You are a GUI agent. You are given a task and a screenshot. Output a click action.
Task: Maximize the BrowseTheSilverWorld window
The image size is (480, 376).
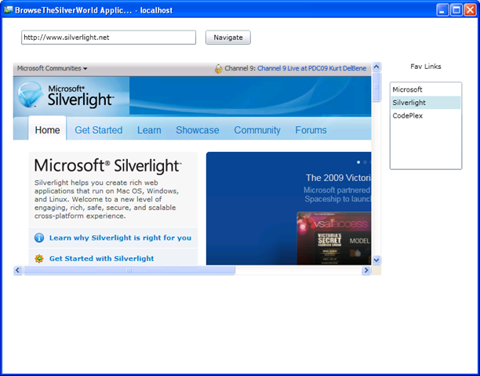coord(456,10)
